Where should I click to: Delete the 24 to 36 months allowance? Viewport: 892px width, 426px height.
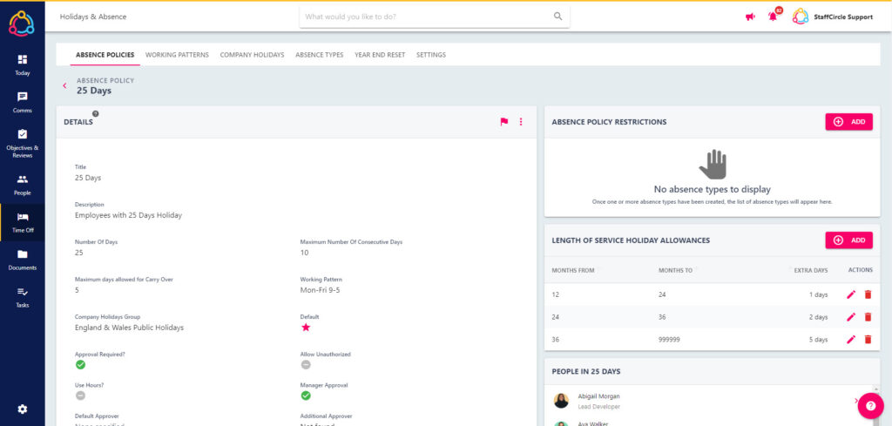coord(868,317)
